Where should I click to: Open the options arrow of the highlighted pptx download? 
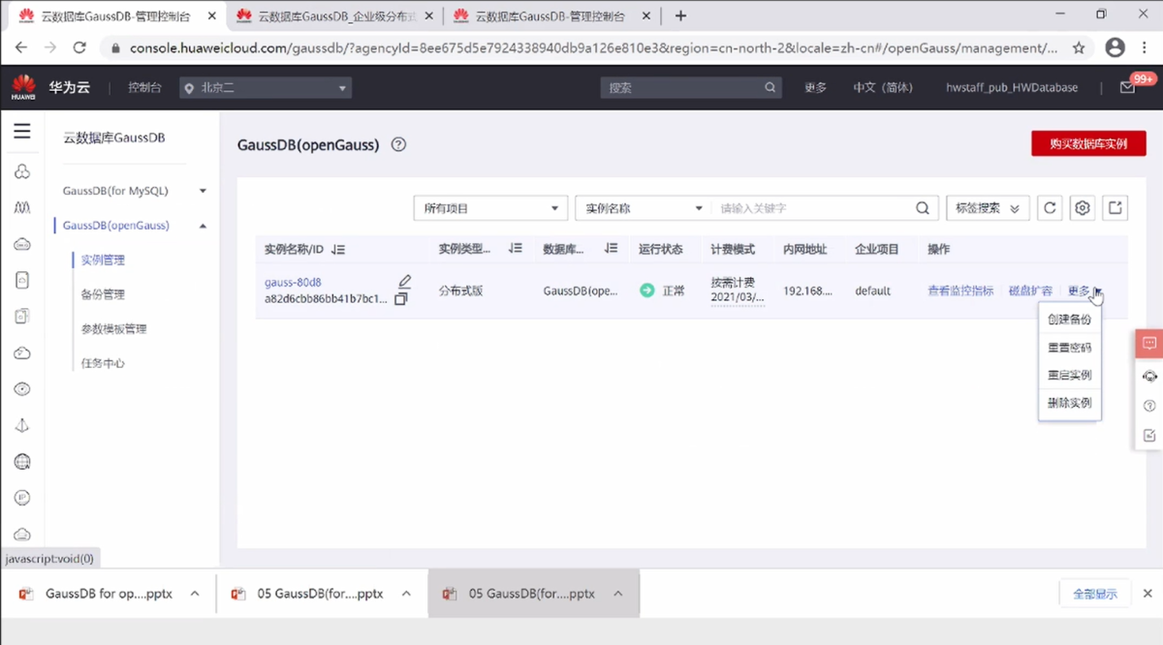(x=617, y=594)
